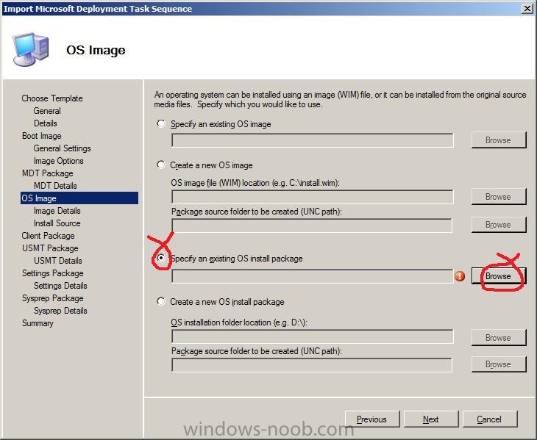
Task: Click the 'OS Image' page heading
Action: [96, 50]
